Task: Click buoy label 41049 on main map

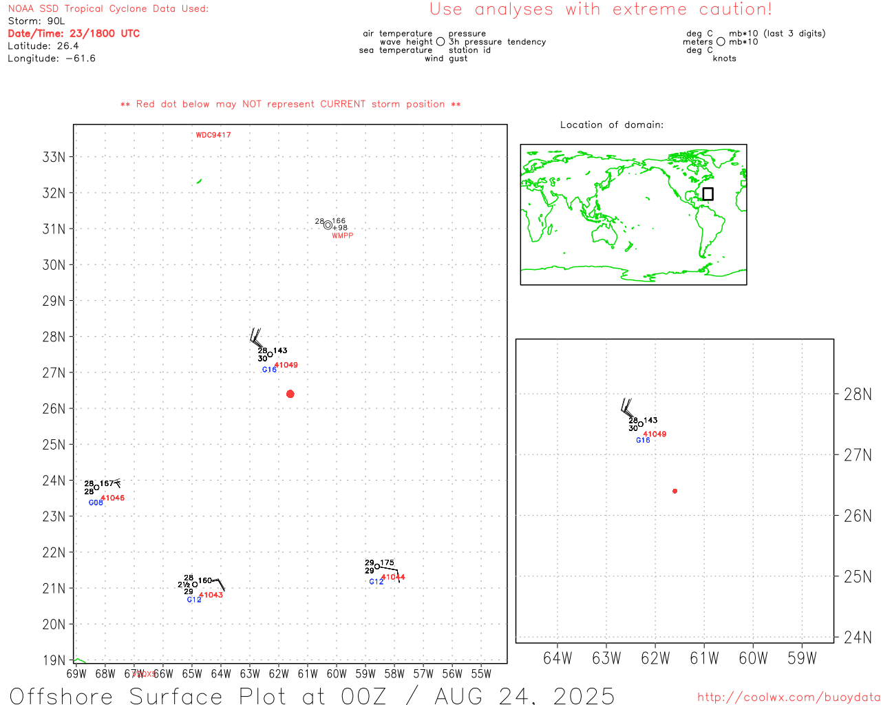Action: click(x=286, y=365)
